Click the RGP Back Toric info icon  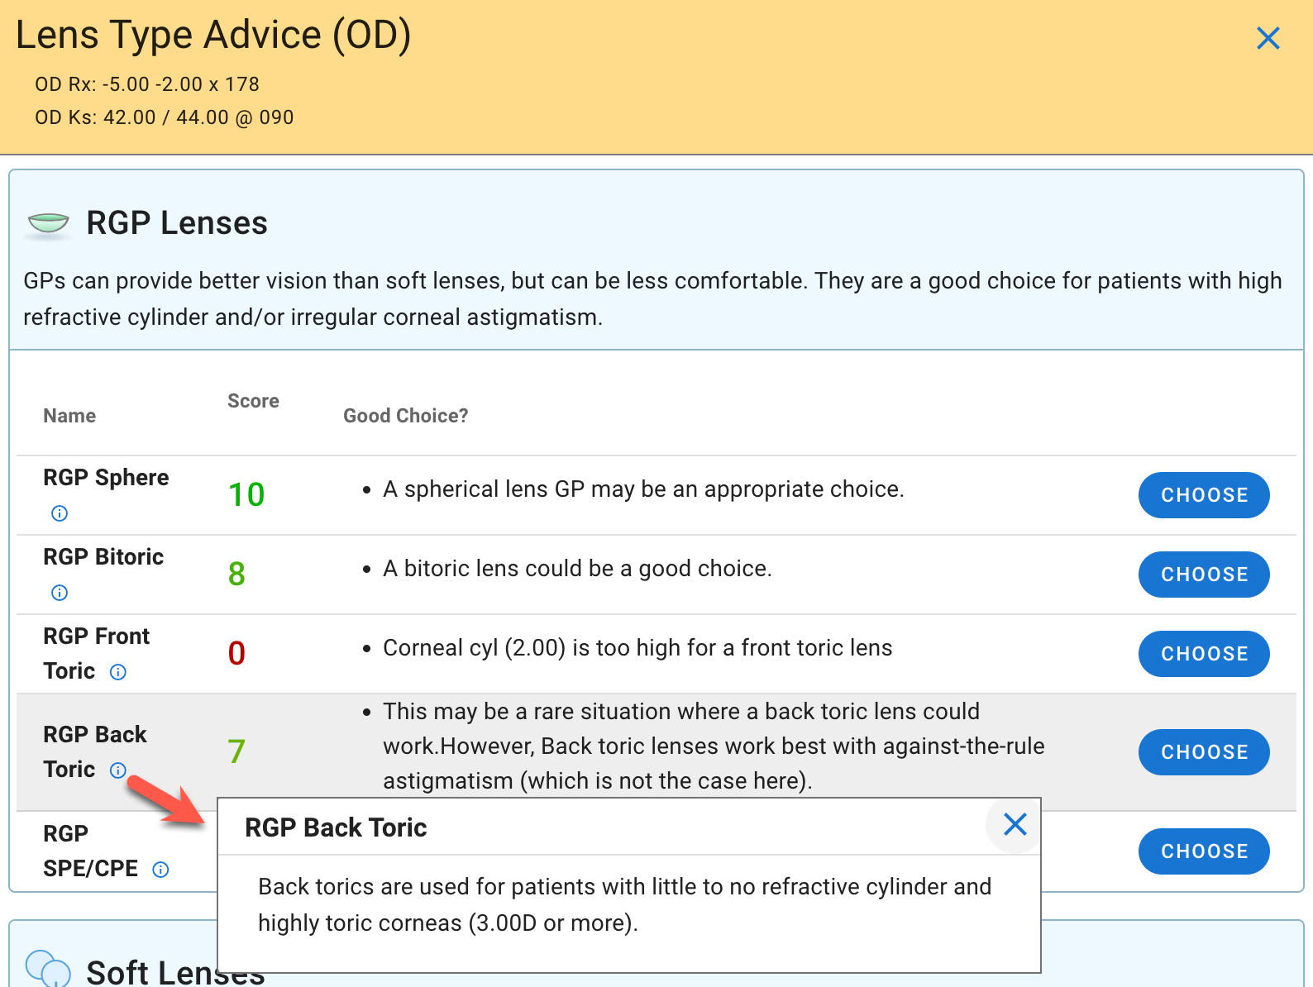118,770
